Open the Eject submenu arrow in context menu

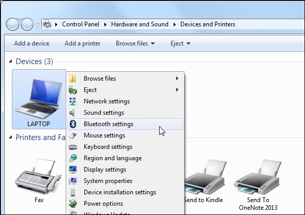(x=177, y=90)
